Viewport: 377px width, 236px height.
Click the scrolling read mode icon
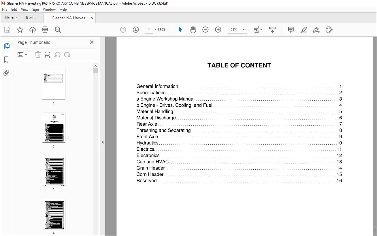click(x=272, y=30)
